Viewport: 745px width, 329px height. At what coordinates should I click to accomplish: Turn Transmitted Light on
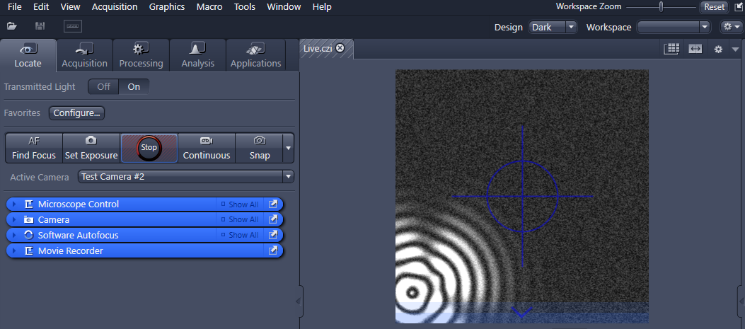click(x=134, y=87)
